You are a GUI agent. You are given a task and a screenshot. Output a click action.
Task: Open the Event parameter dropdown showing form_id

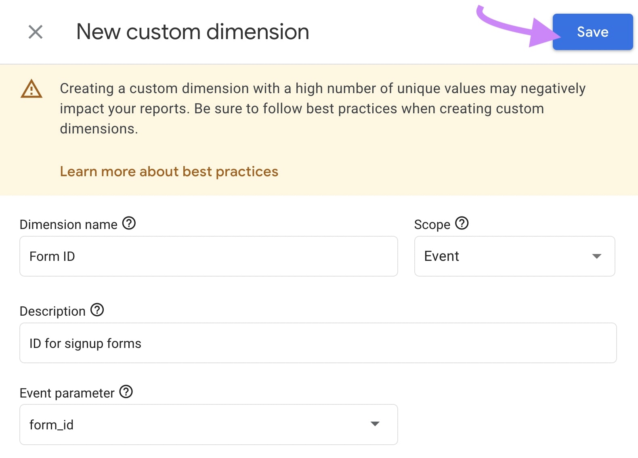coord(209,425)
